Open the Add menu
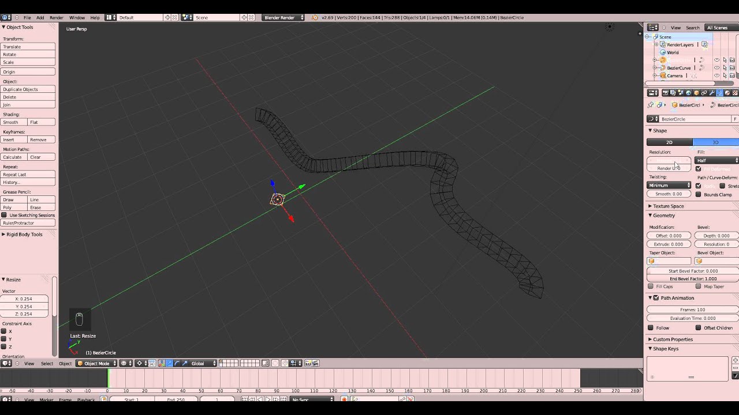 click(x=40, y=17)
